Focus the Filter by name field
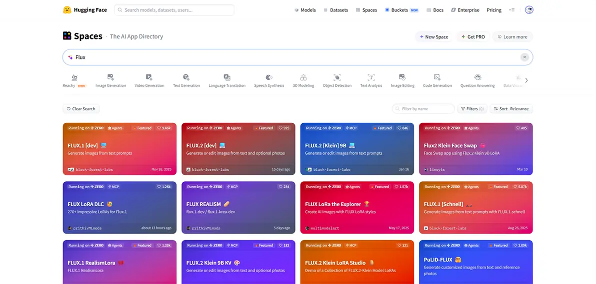Screen dimensions: 596x284 pos(423,109)
